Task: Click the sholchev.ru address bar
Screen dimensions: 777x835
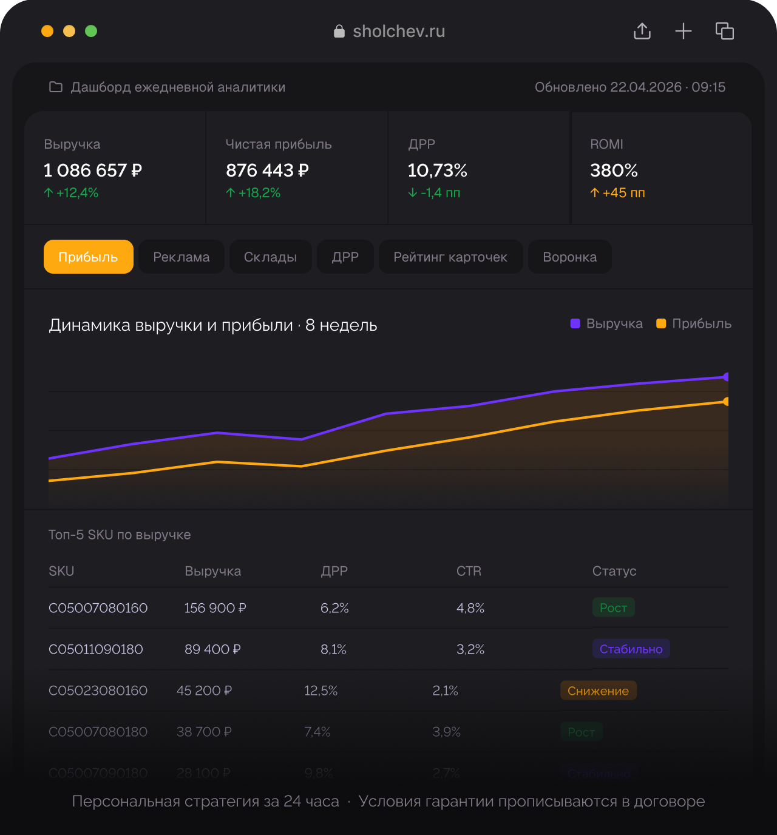Action: (x=389, y=32)
